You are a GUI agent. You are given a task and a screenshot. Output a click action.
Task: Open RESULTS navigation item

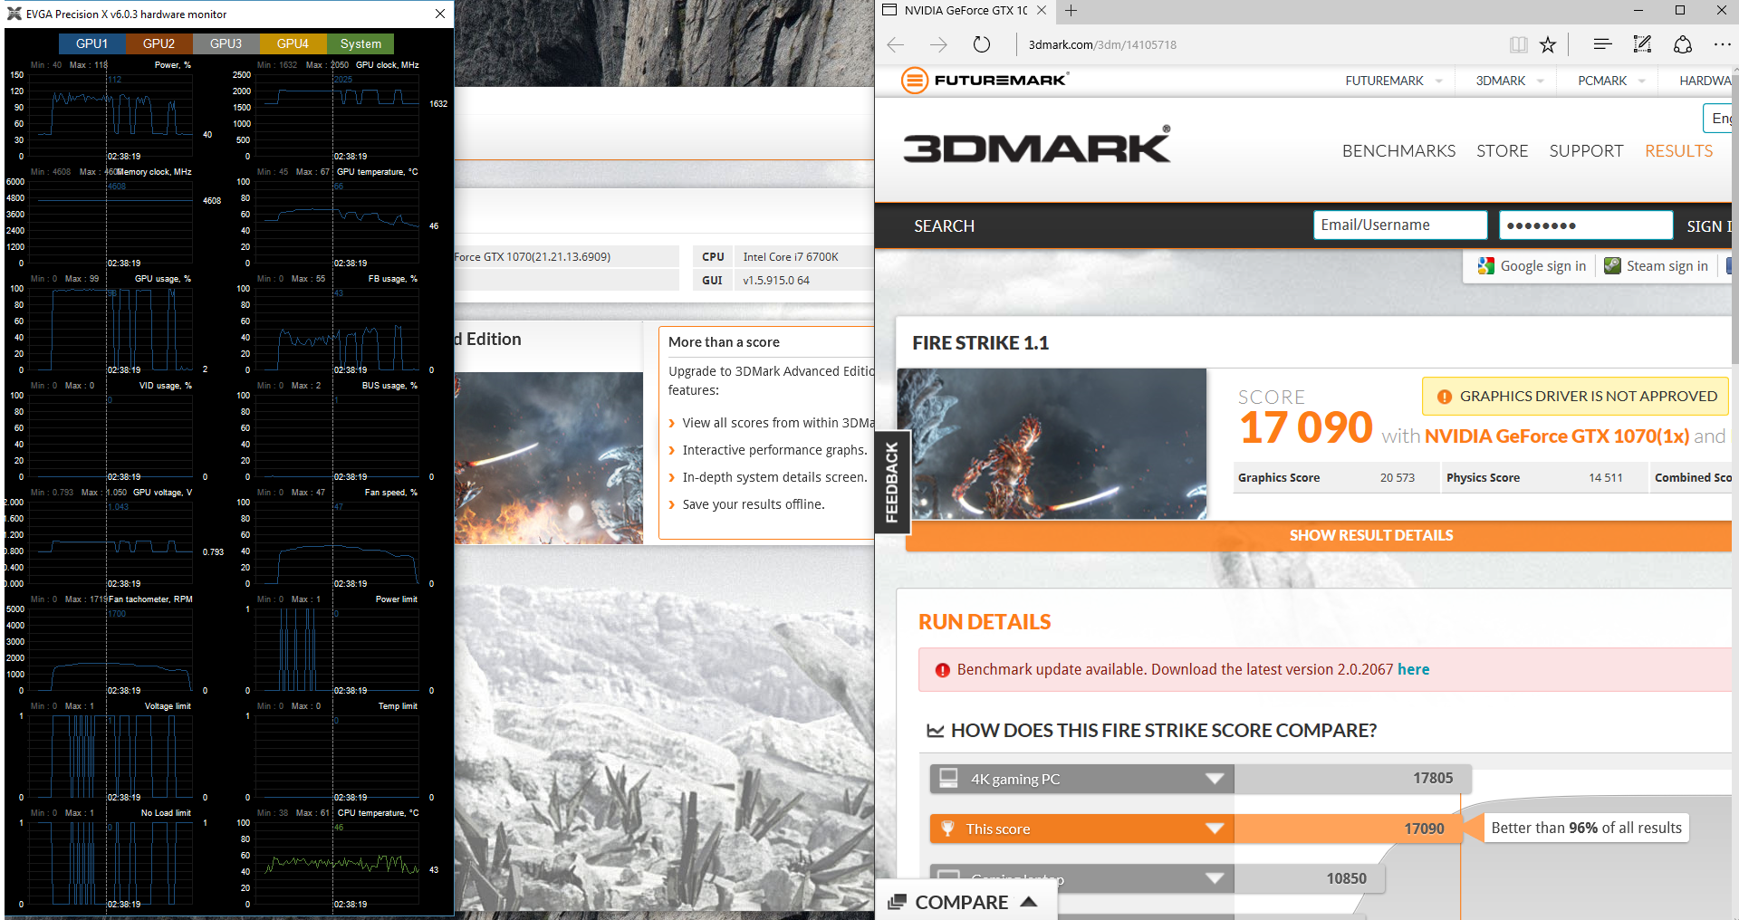[x=1678, y=151]
